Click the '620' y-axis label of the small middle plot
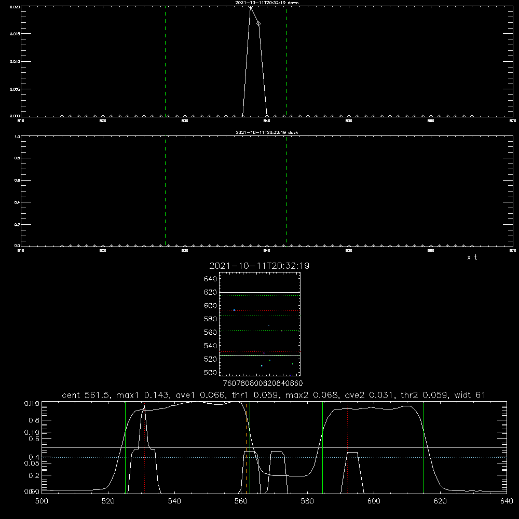Image resolution: width=519 pixels, height=519 pixels. click(211, 292)
